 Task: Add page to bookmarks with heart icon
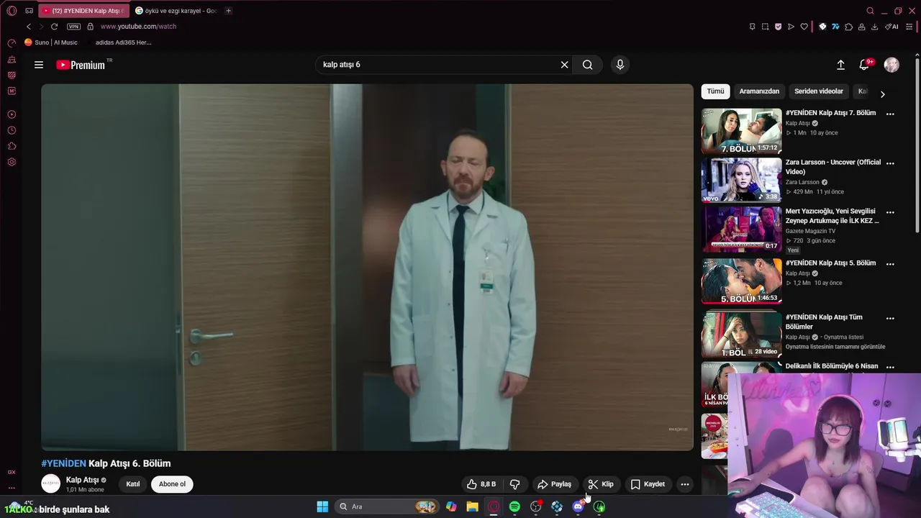click(804, 27)
